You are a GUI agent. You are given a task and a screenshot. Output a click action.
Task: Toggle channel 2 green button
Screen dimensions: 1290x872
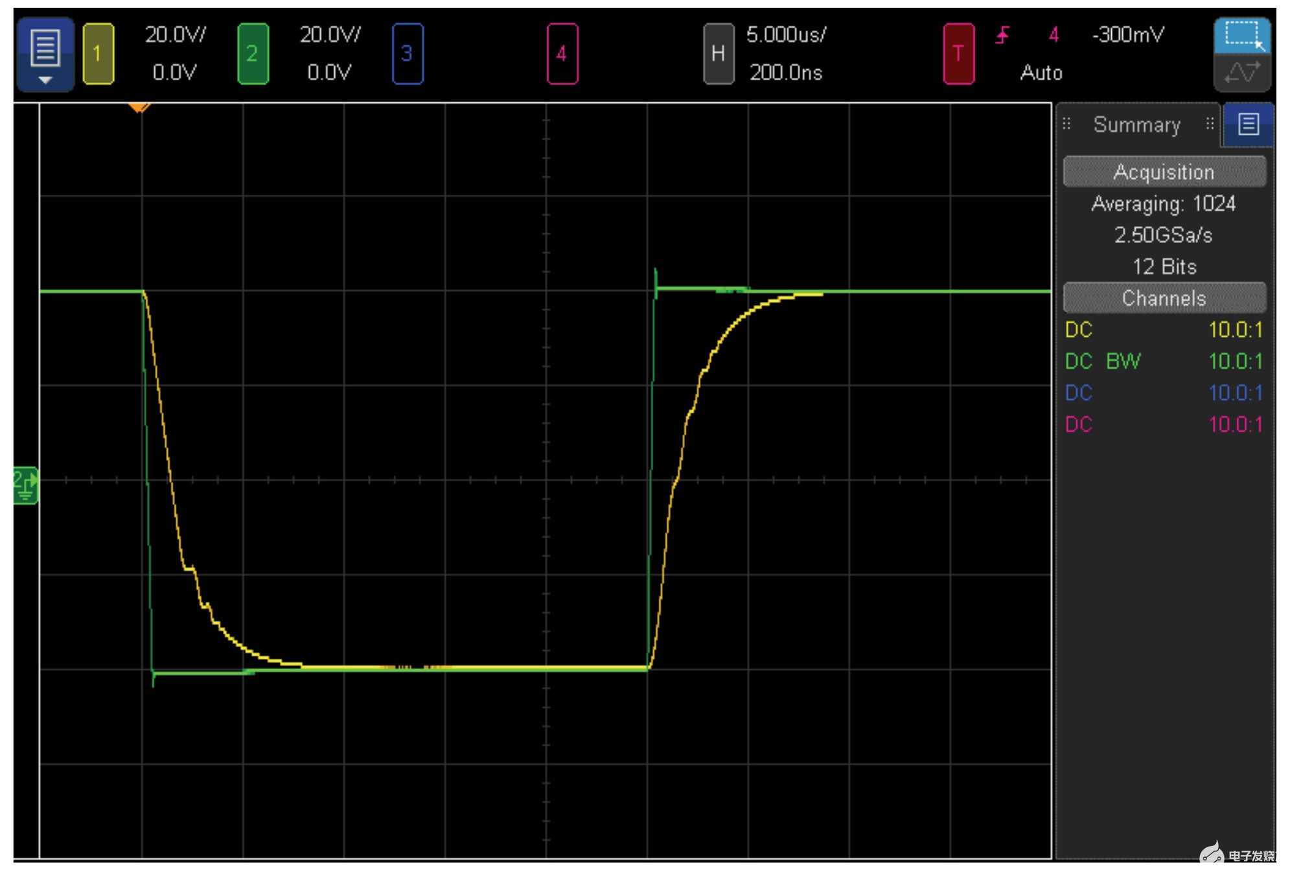(x=253, y=54)
